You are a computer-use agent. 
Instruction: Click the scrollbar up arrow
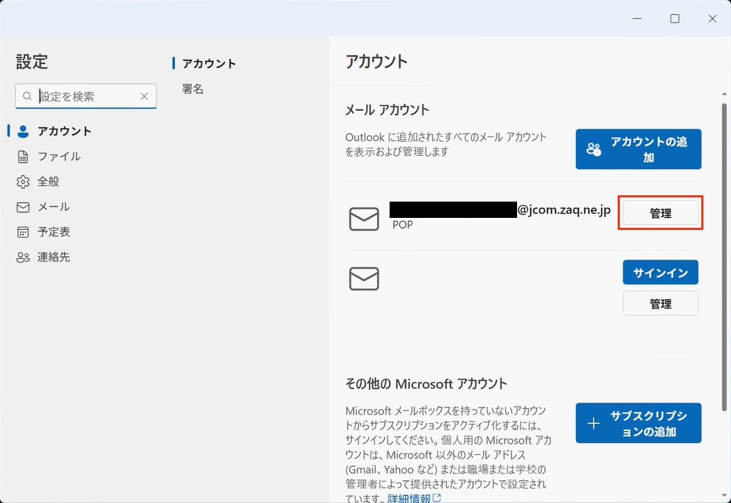[x=724, y=93]
